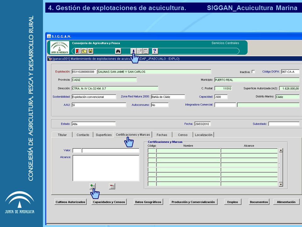This screenshot has width=302, height=227.
Task: Click the Cultivos Autorizados button
Action: (x=70, y=202)
